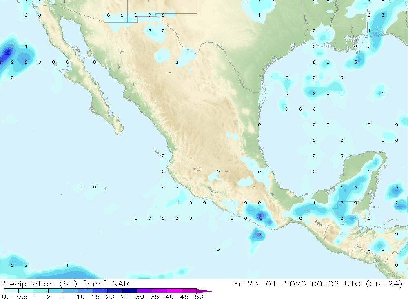Screen dimensions: 408x299
Task: Click the "6" precipitation value on the map
Action: (26, 62)
